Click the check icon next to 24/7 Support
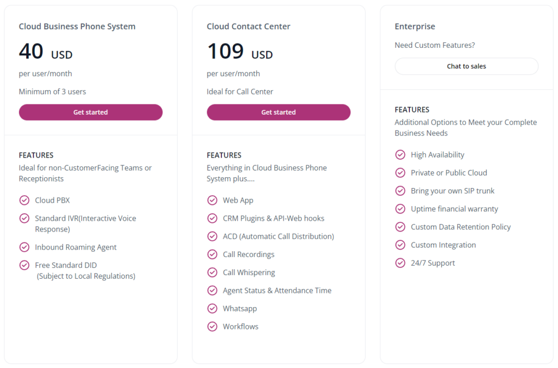 400,263
